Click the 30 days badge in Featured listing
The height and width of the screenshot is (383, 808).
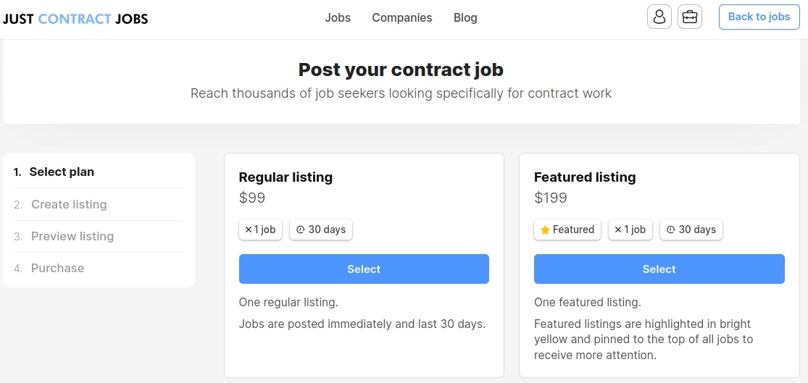[691, 230]
